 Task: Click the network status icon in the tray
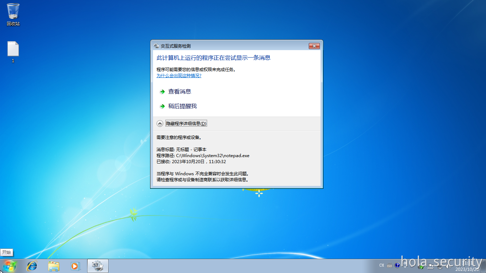pyautogui.click(x=440, y=266)
